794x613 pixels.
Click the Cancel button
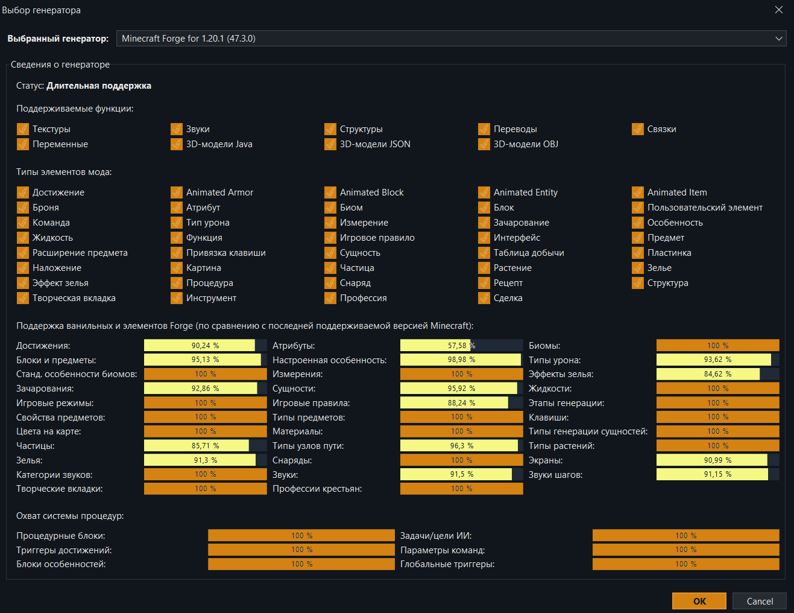pos(760,601)
